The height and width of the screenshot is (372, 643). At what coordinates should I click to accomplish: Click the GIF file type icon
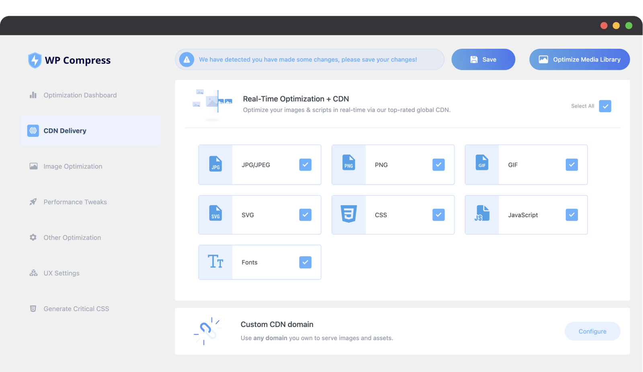click(x=482, y=163)
